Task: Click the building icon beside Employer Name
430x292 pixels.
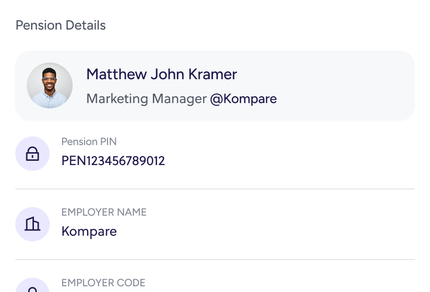Action: 32,224
